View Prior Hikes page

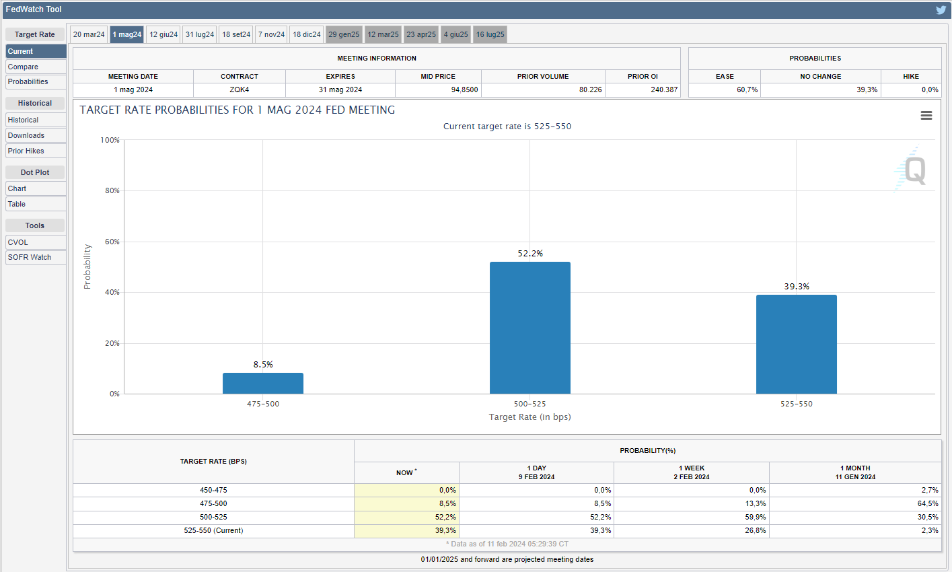tap(36, 151)
